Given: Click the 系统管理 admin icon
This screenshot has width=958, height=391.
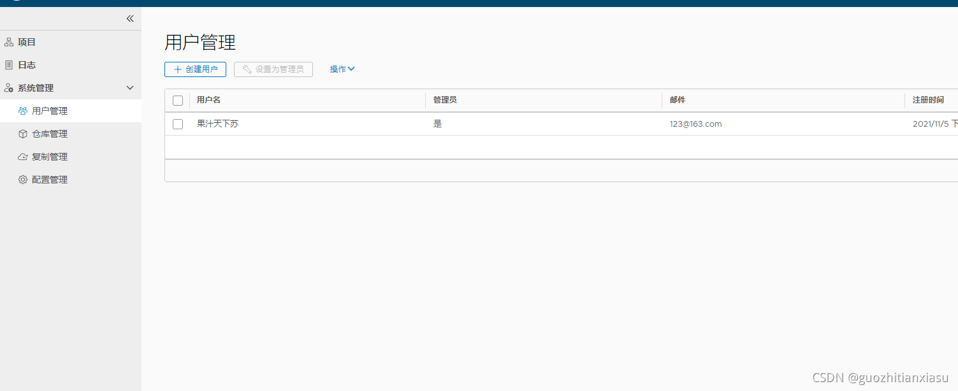Looking at the screenshot, I should click(x=9, y=88).
